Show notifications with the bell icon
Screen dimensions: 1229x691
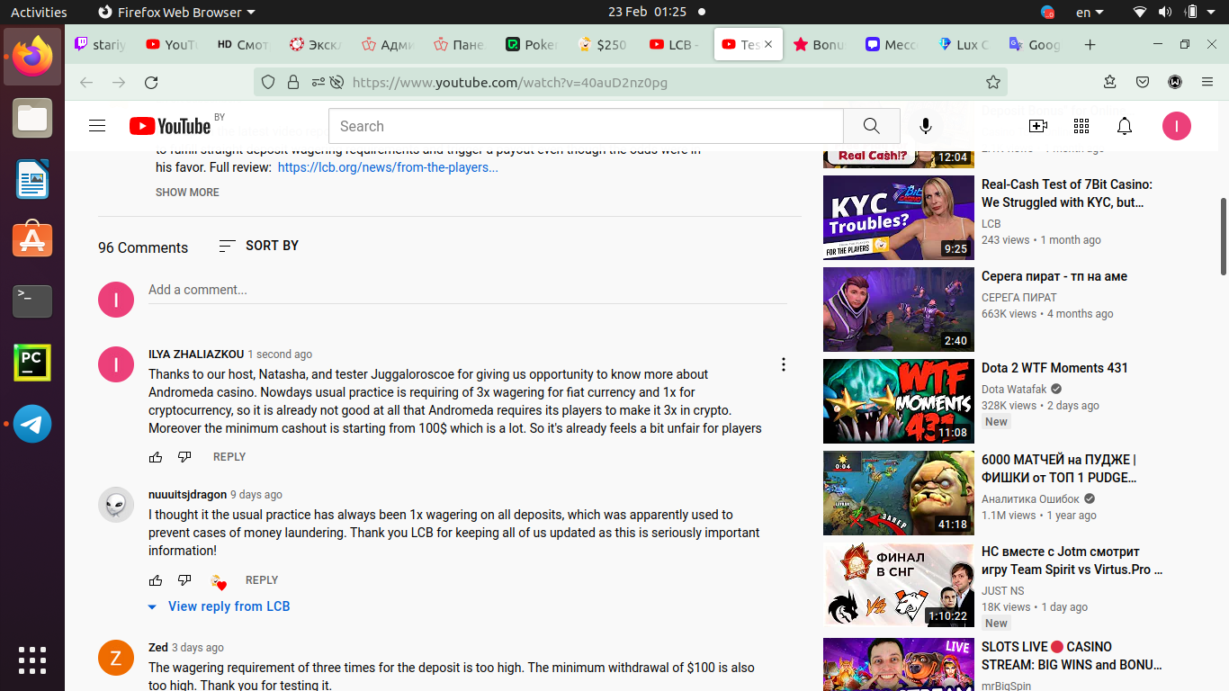pyautogui.click(x=1125, y=126)
